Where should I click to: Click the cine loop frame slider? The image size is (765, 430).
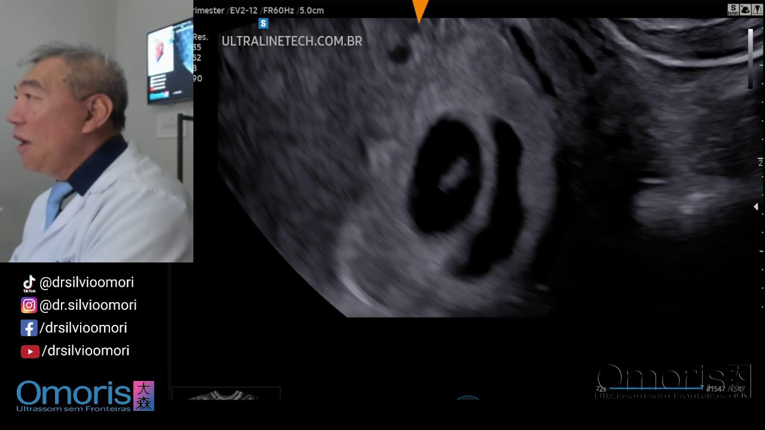coord(656,389)
